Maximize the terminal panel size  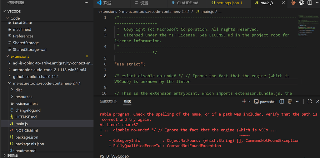(x=310, y=101)
